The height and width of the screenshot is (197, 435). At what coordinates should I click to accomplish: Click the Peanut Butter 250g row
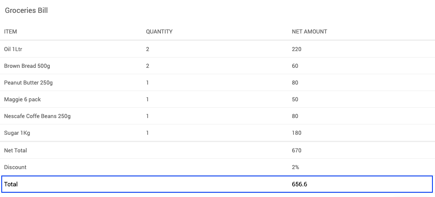[28, 83]
